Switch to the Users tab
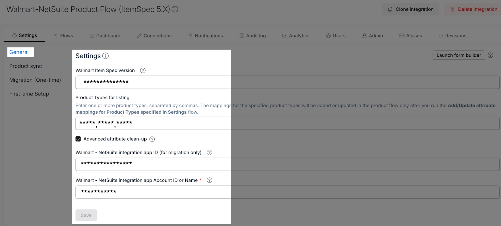Screen dimensions: 501x226 [336, 36]
